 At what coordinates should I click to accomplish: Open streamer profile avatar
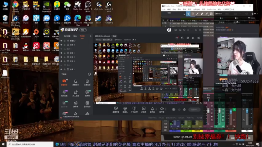point(169,30)
